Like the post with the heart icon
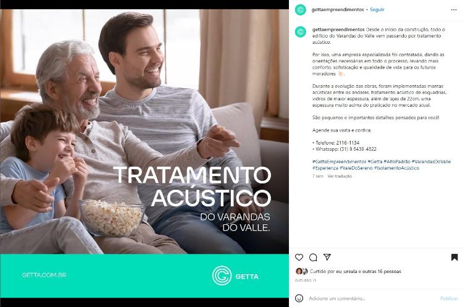Viewport: 463px width, 307px height. click(x=299, y=258)
